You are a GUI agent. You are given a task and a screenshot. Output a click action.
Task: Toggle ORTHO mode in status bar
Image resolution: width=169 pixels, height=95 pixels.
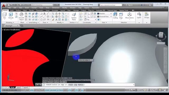[36, 90]
